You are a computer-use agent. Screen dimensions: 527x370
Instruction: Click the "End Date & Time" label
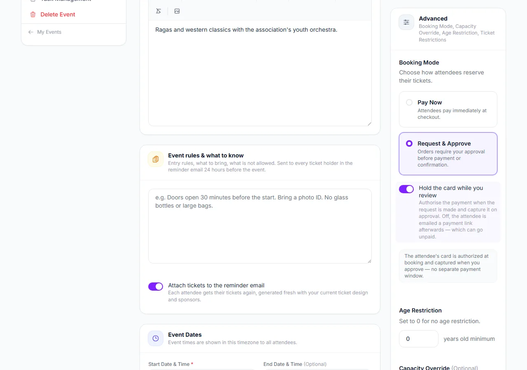point(295,364)
